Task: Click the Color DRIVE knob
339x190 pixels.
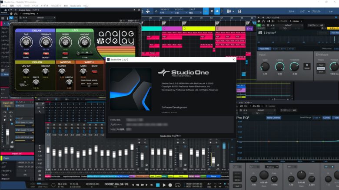Action: [36, 82]
